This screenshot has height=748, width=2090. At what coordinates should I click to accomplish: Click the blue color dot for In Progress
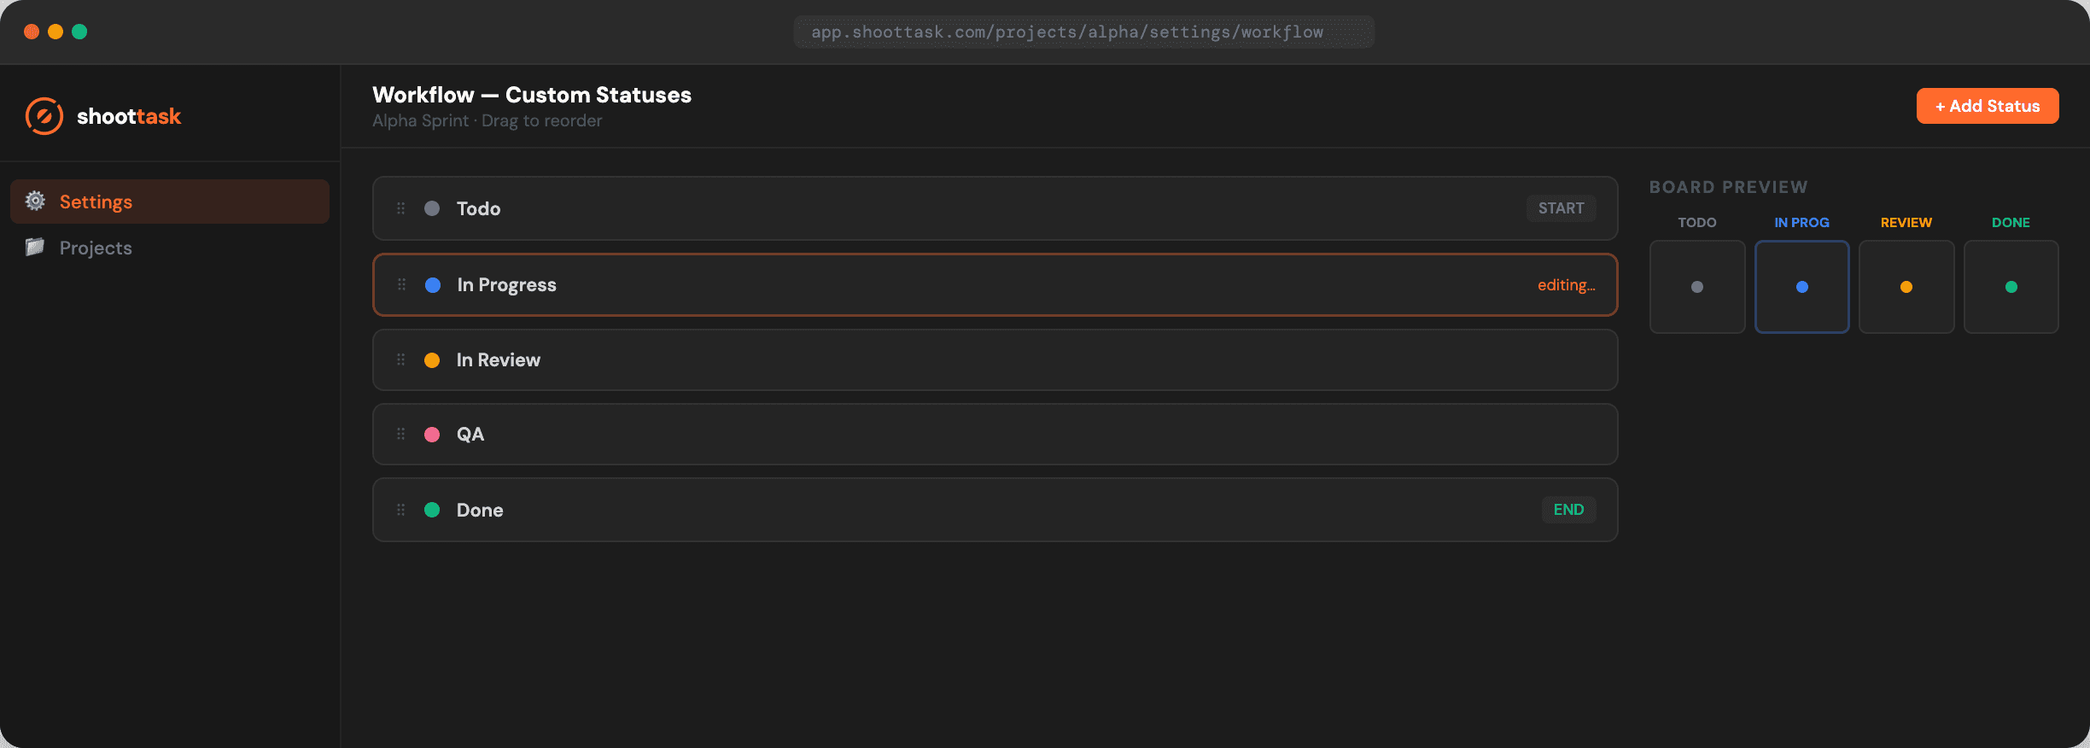[433, 285]
